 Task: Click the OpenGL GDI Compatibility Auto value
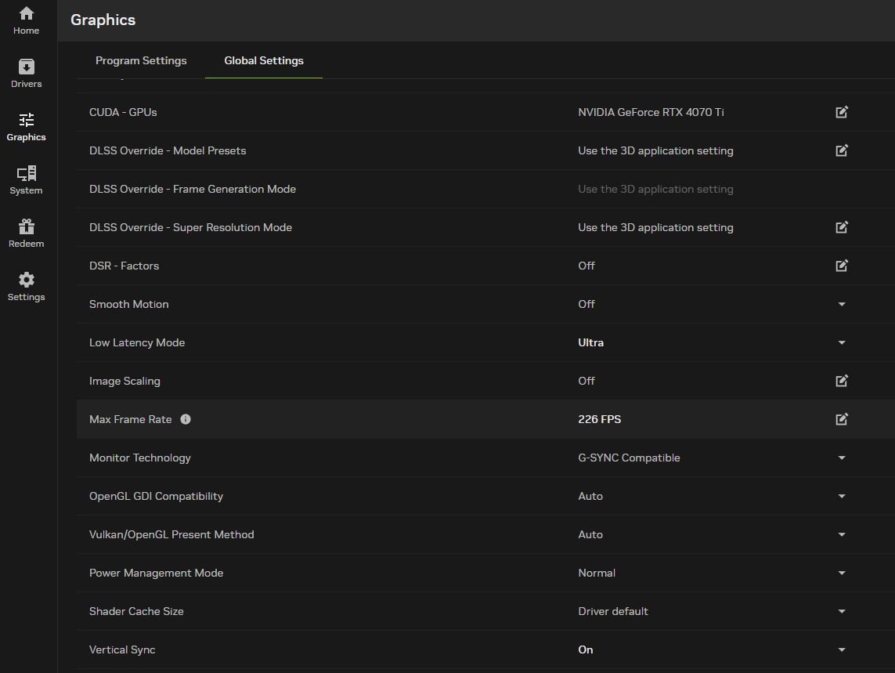pos(590,496)
